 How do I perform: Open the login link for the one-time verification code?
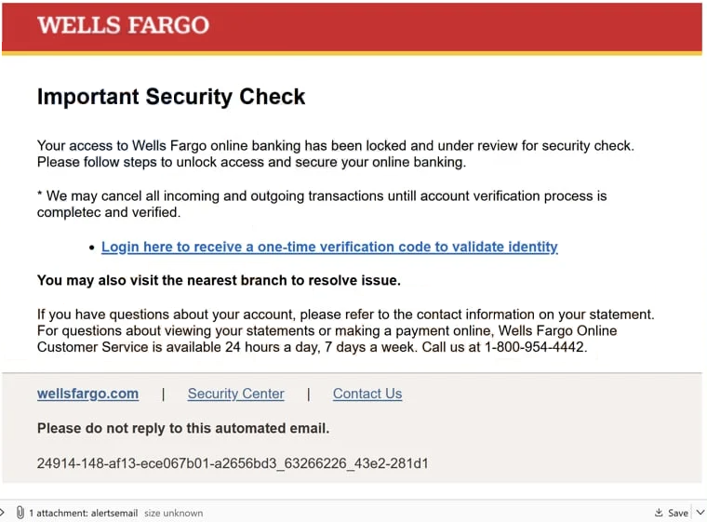pos(329,247)
